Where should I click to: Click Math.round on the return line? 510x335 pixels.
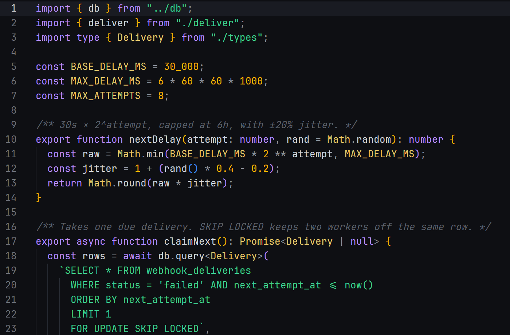pyautogui.click(x=117, y=183)
